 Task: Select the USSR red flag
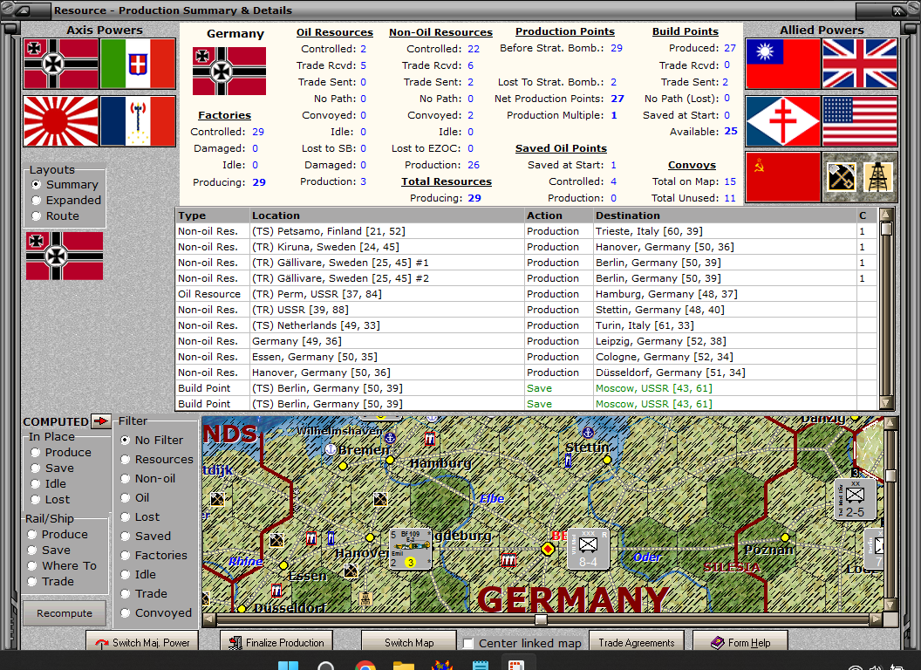783,177
